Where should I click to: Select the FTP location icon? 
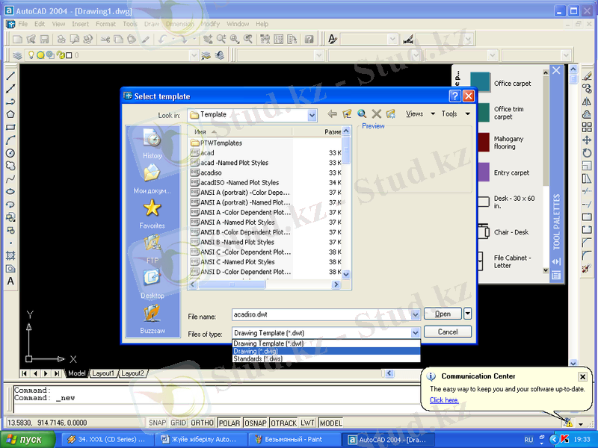[152, 245]
